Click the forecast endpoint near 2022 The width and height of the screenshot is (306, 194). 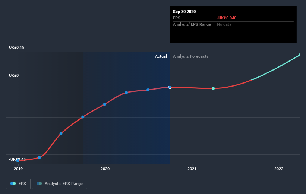point(300,55)
